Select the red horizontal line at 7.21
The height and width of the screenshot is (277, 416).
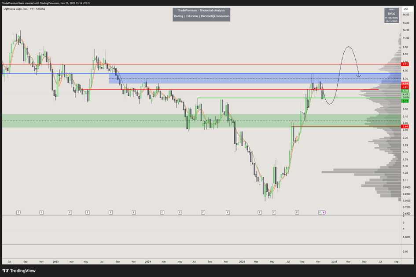201,64
